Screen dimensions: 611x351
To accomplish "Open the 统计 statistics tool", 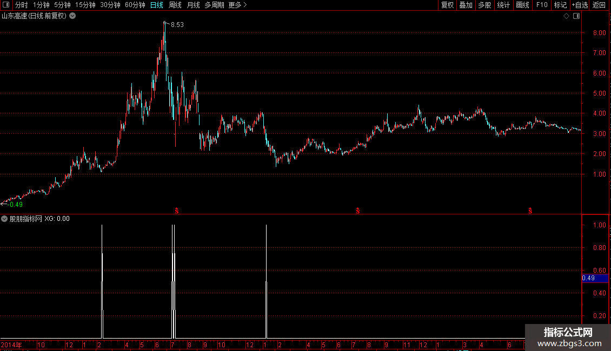I will coord(503,5).
